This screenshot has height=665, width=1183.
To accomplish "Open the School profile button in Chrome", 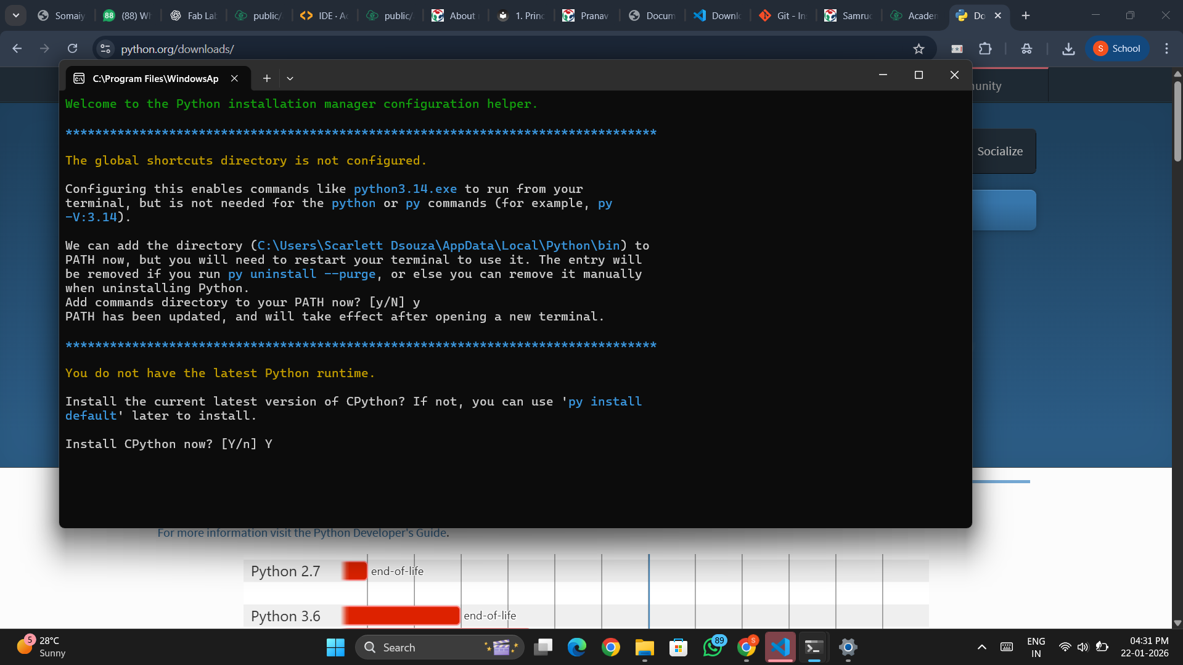I will tap(1116, 49).
